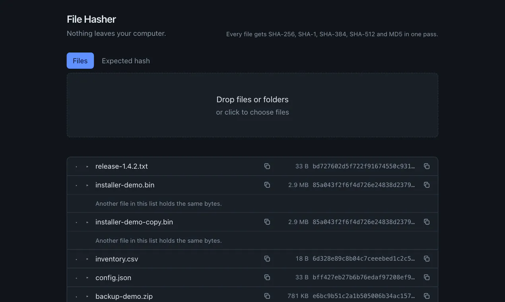Click the e6bc9b51c2a1… hash value

pos(364,296)
